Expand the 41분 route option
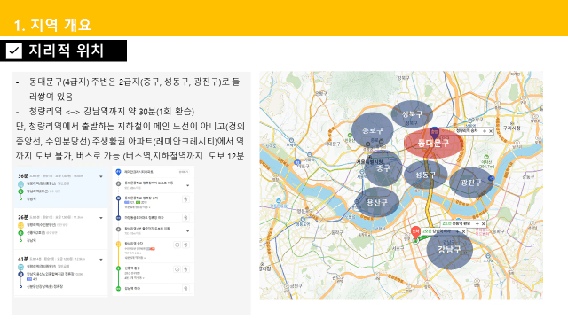Screen dimensions: 568x319 tap(101, 260)
